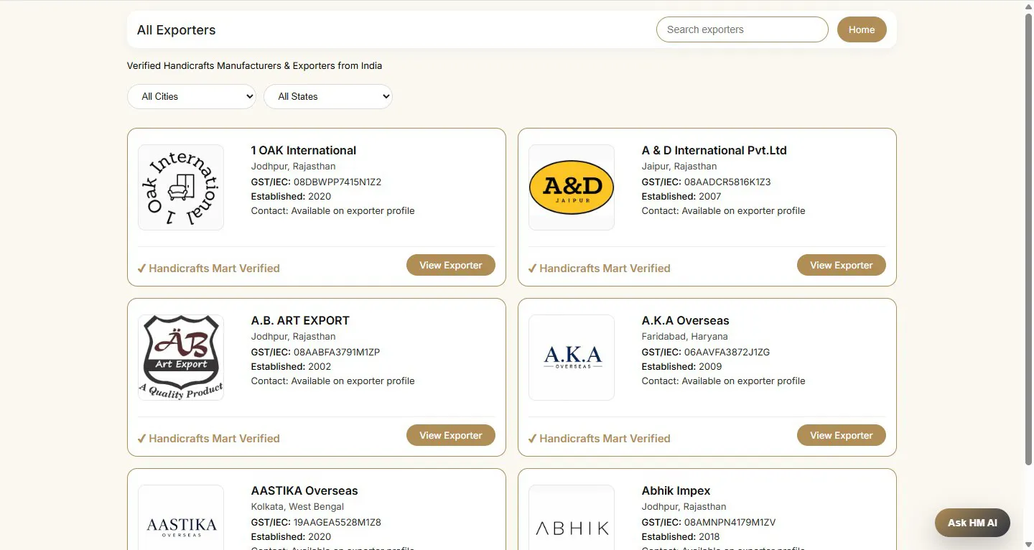Click the A.K.A Overseas title
This screenshot has width=1034, height=550.
pyautogui.click(x=685, y=320)
